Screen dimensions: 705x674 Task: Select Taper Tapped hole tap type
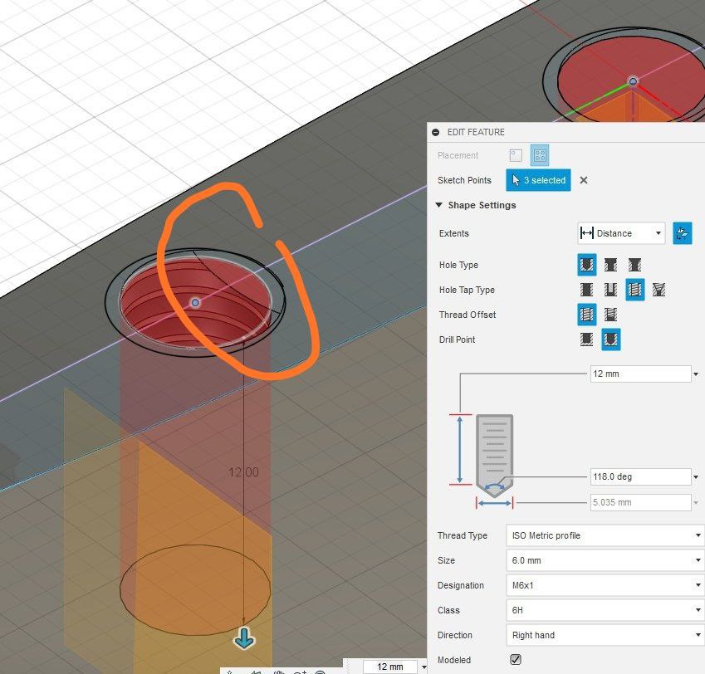point(658,290)
